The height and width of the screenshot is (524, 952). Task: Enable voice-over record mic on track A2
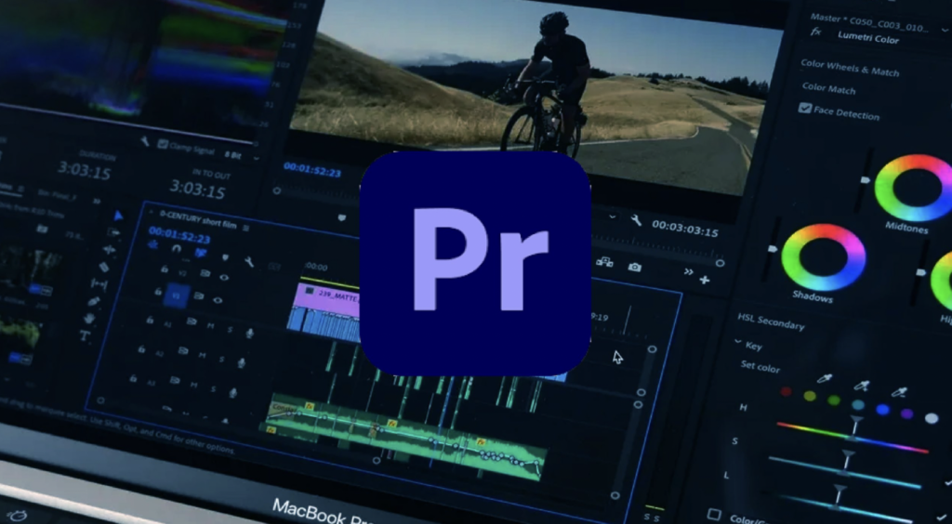click(241, 362)
